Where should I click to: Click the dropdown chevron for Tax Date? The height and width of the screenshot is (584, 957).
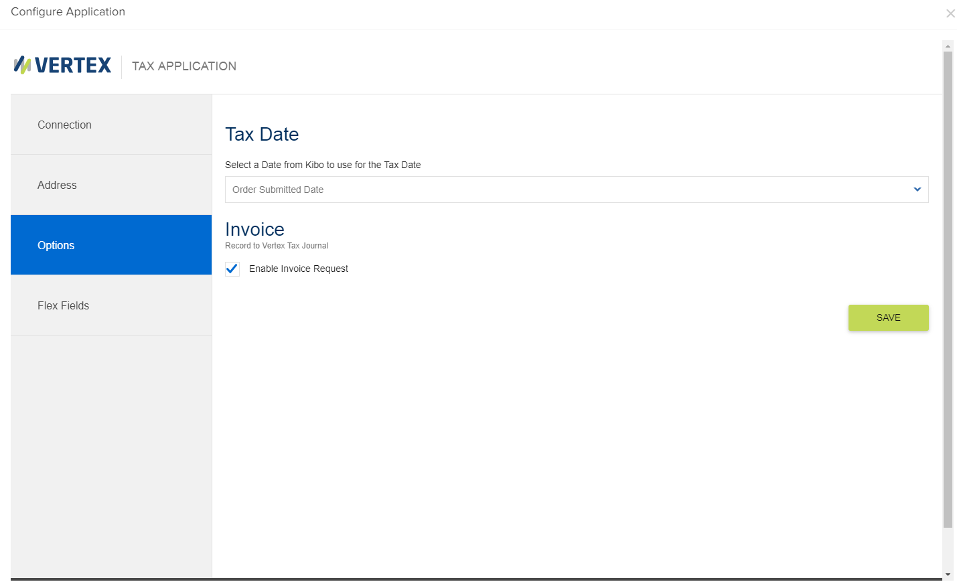pyautogui.click(x=917, y=190)
